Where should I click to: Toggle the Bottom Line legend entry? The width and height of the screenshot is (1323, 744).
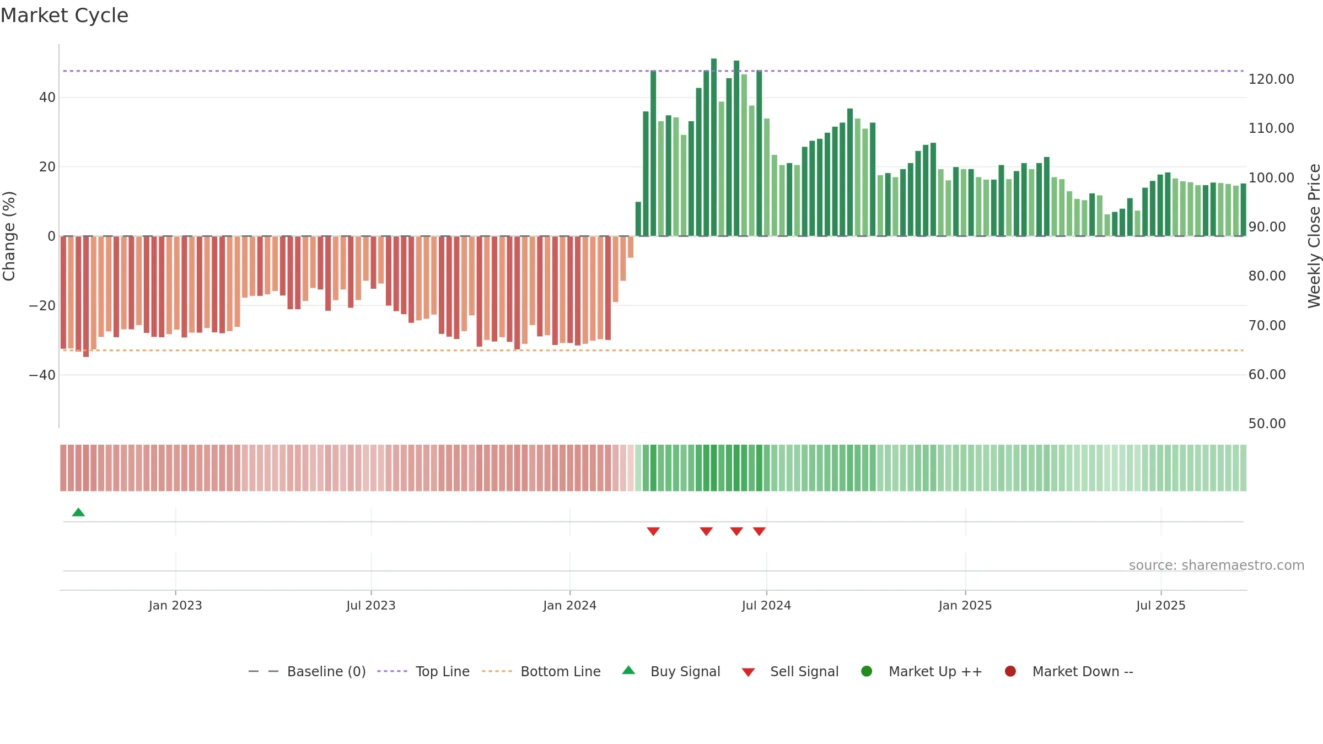[541, 671]
